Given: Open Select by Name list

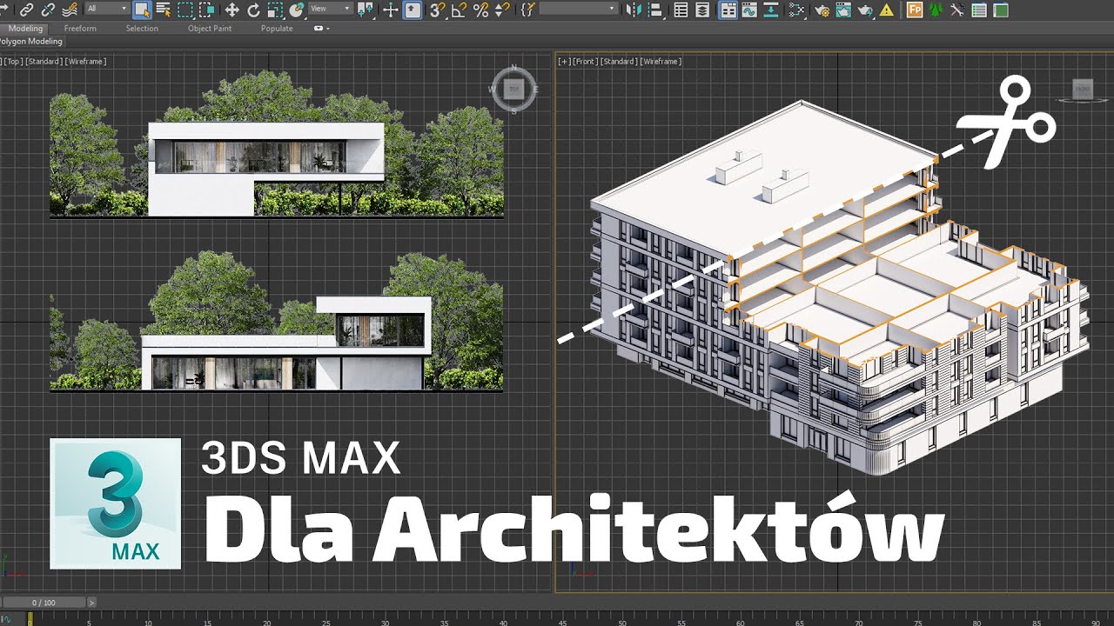Looking at the screenshot, I should 163,10.
